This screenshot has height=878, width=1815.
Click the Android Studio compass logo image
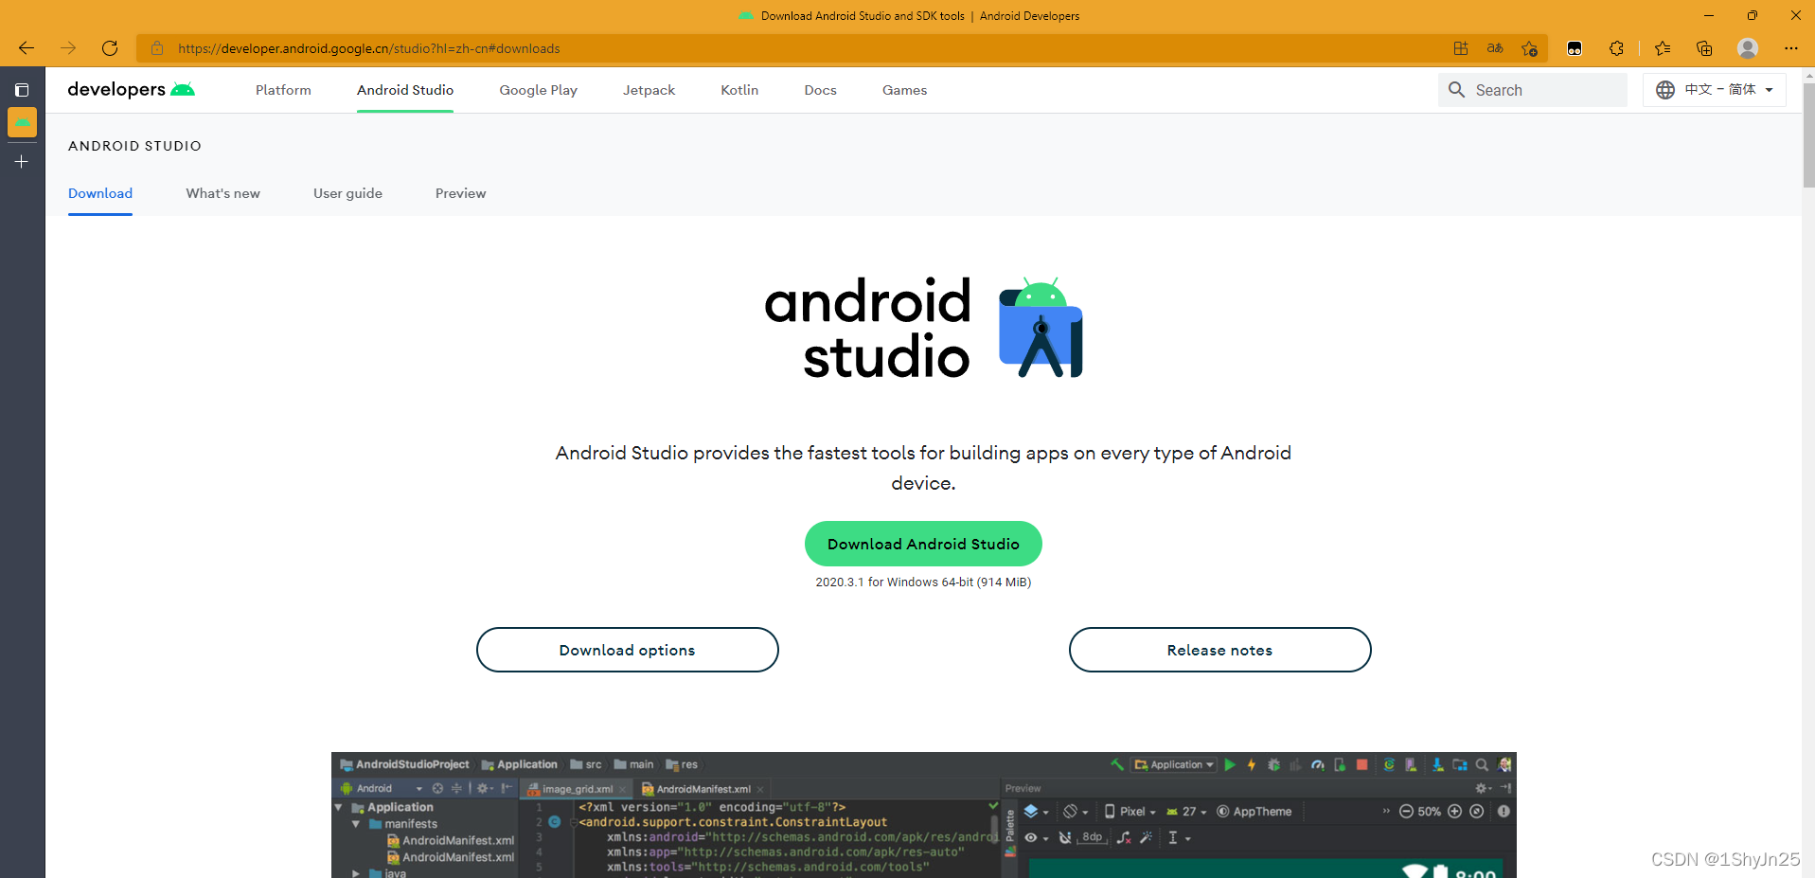point(1041,328)
